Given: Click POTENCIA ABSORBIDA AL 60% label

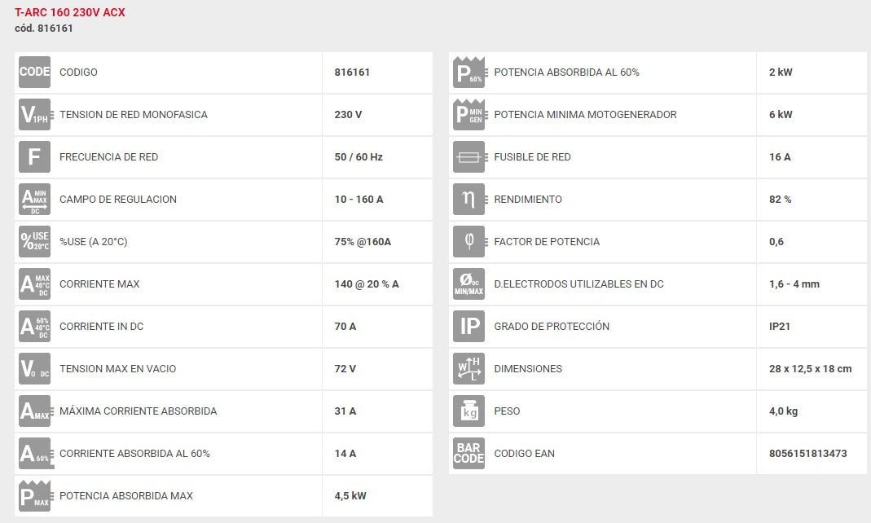Looking at the screenshot, I should pyautogui.click(x=566, y=73).
